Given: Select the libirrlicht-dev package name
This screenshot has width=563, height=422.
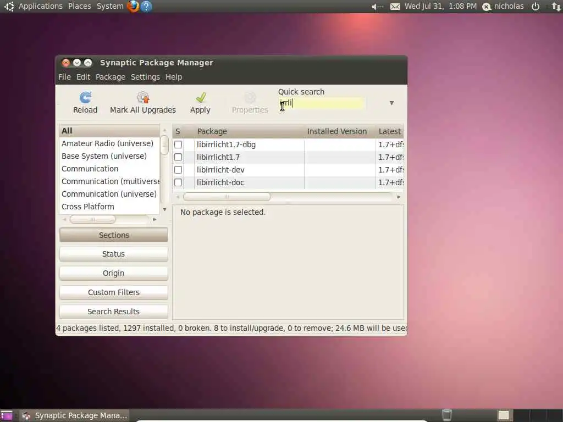Looking at the screenshot, I should click(220, 170).
